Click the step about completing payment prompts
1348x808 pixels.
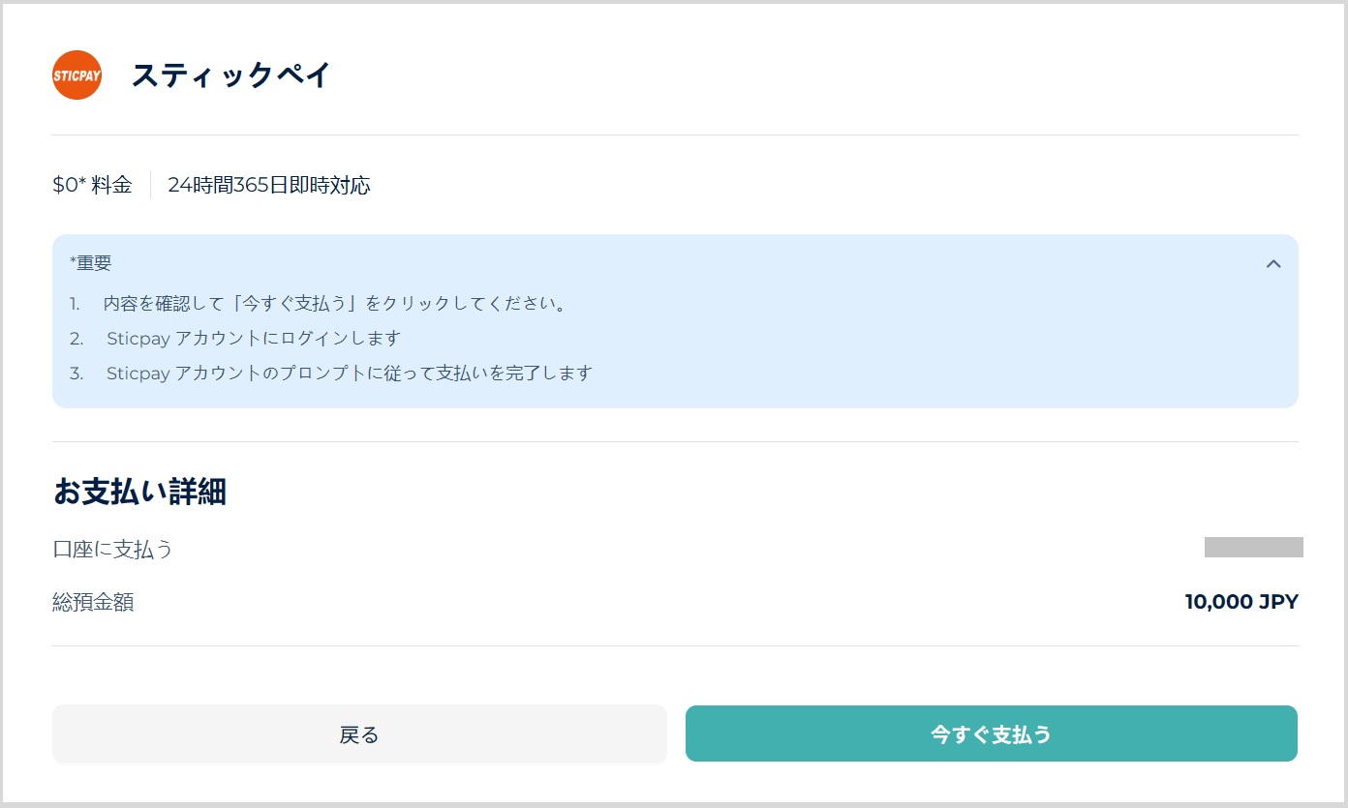pos(349,373)
